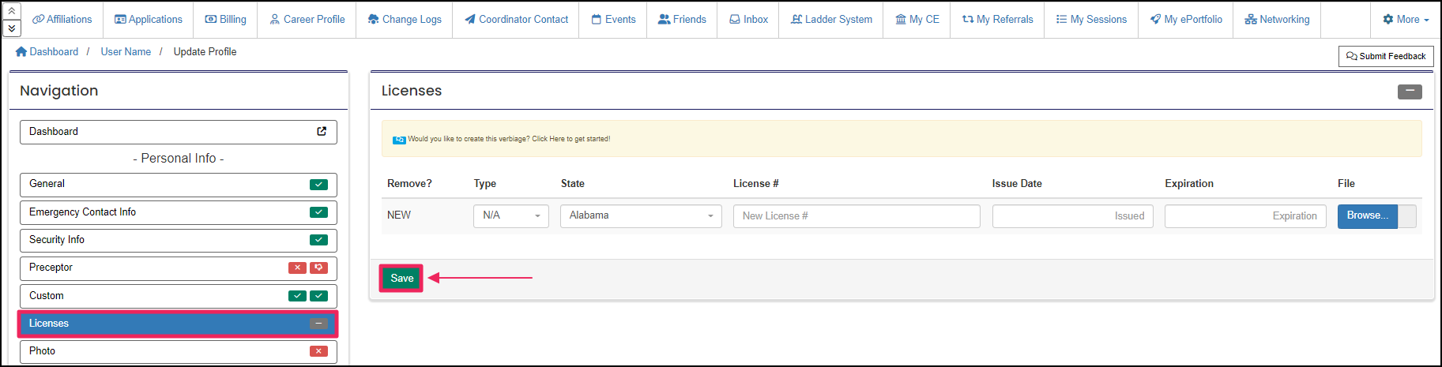
Task: Go to Networking
Action: coord(1277,19)
